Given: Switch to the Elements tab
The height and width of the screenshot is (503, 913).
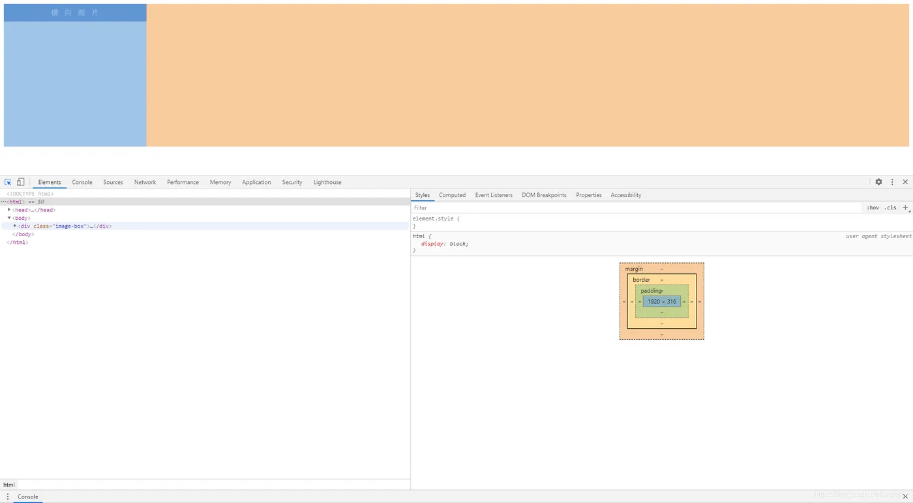Looking at the screenshot, I should coord(50,182).
